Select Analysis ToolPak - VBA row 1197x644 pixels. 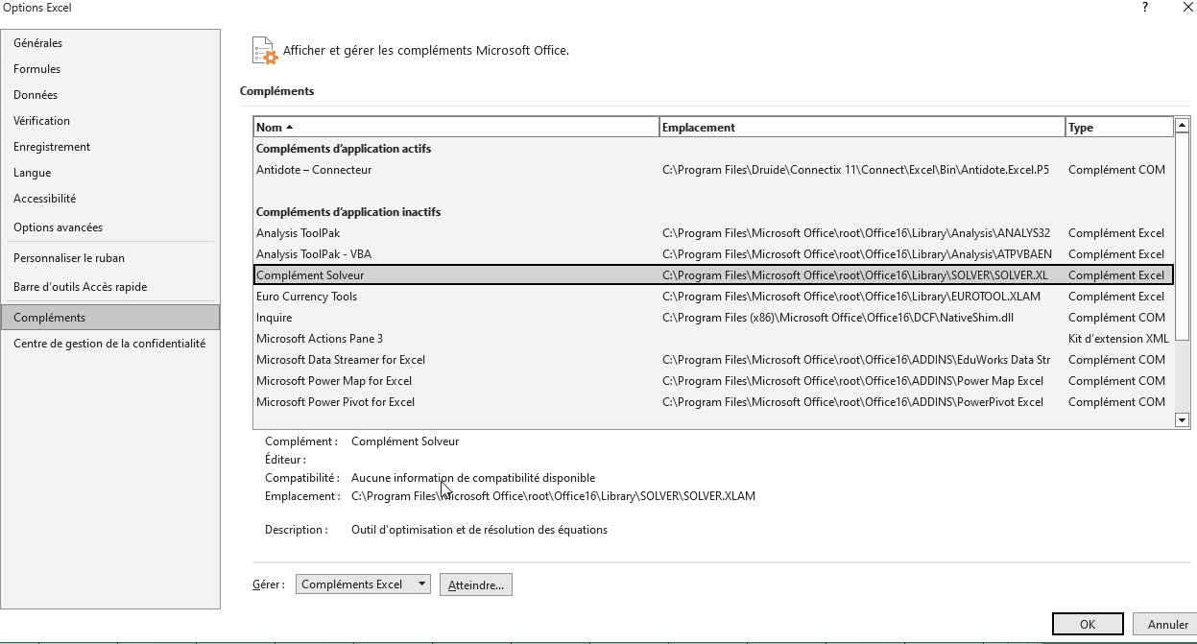(713, 254)
